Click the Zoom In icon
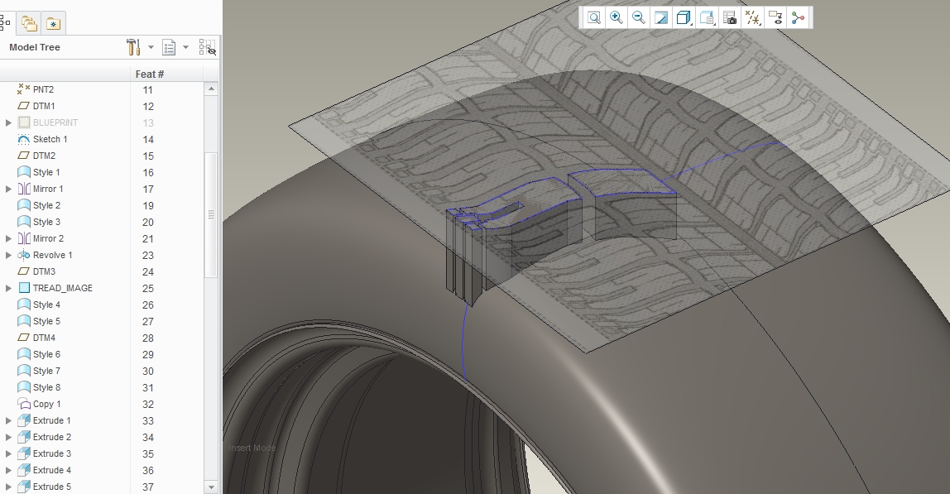The height and width of the screenshot is (494, 950). [x=617, y=17]
